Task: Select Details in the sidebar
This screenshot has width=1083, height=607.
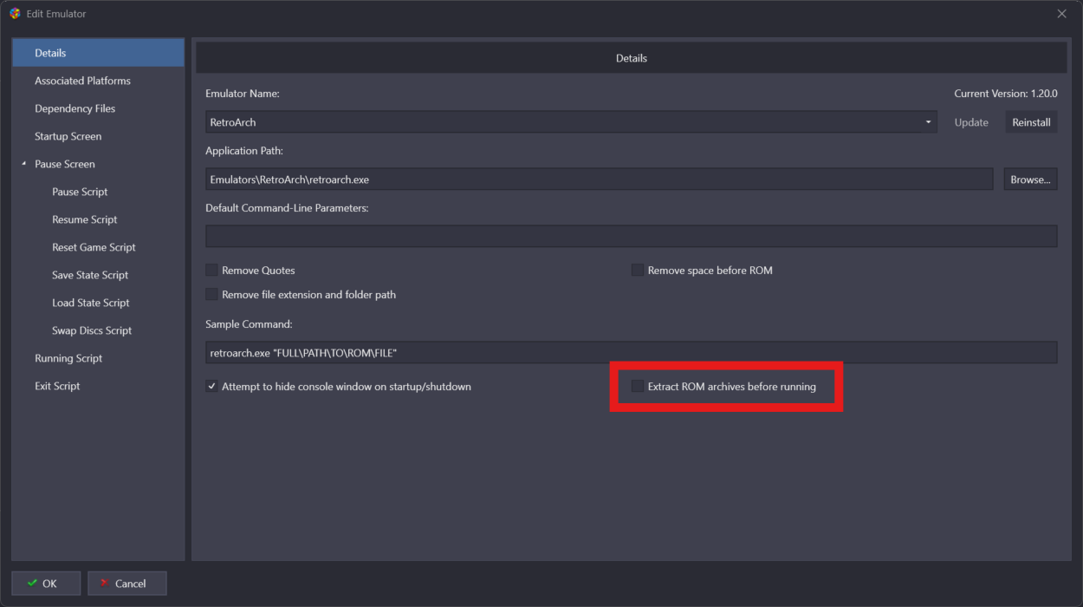Action: 98,53
